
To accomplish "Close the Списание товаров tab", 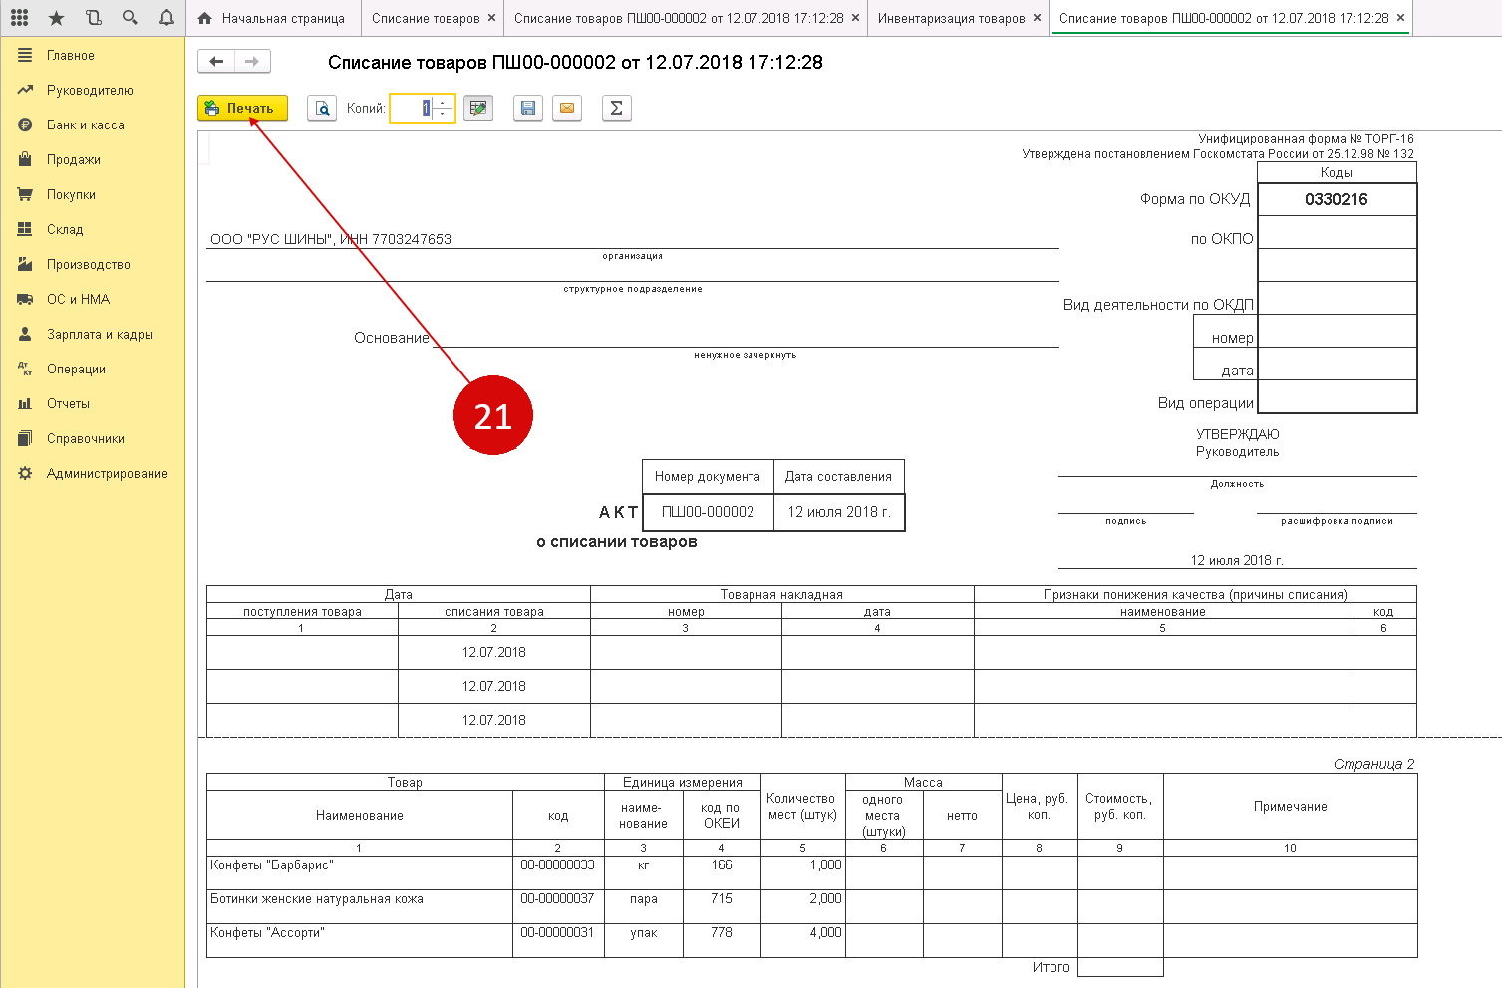I will [491, 18].
